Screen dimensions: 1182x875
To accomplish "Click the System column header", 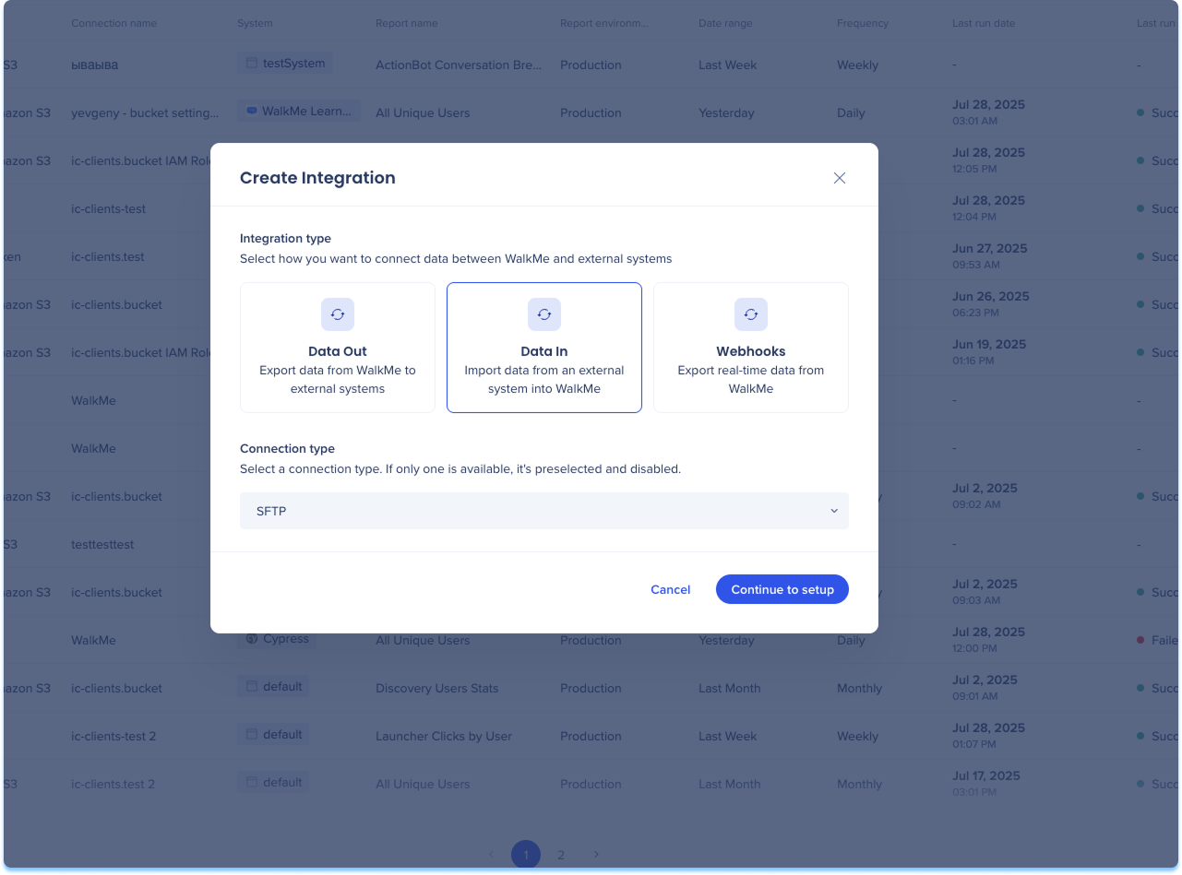I will tap(255, 23).
